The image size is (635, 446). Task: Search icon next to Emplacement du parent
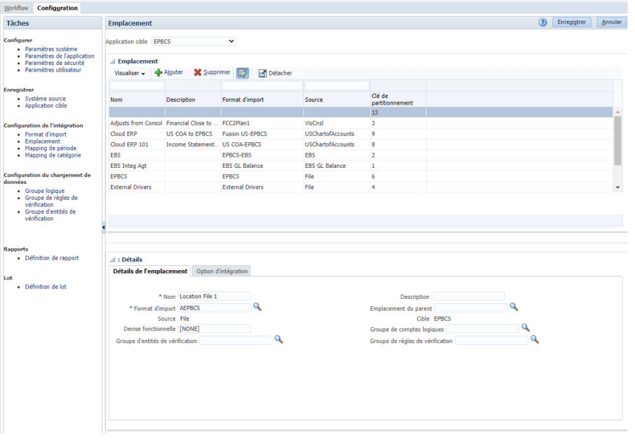coord(514,307)
